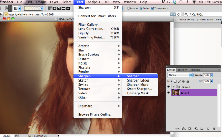The width and height of the screenshot is (222, 137).
Task: Open the Opacity slider dropdown arrow
Action: tap(211, 75)
